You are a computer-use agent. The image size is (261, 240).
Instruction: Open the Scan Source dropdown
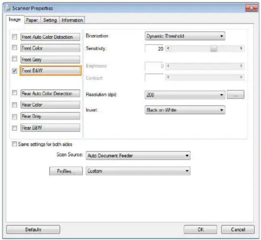(138, 155)
